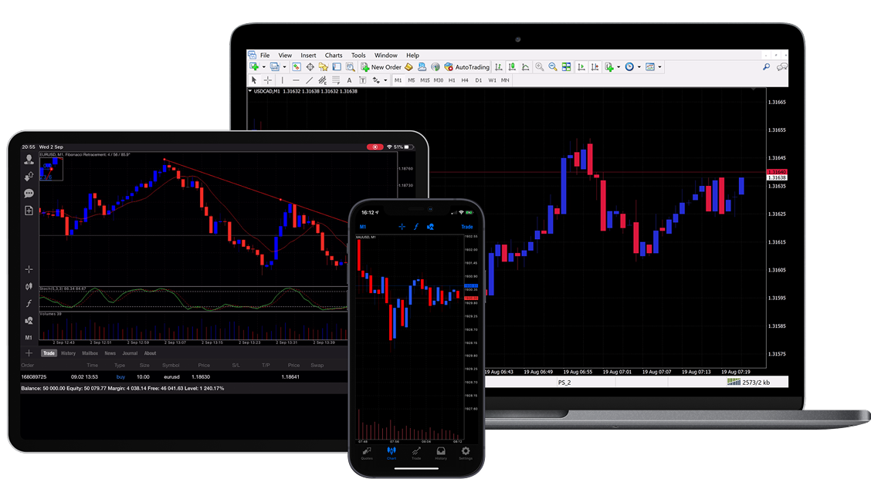Image resolution: width=871 pixels, height=489 pixels.
Task: Click the search magnifier icon at top right
Action: [766, 67]
